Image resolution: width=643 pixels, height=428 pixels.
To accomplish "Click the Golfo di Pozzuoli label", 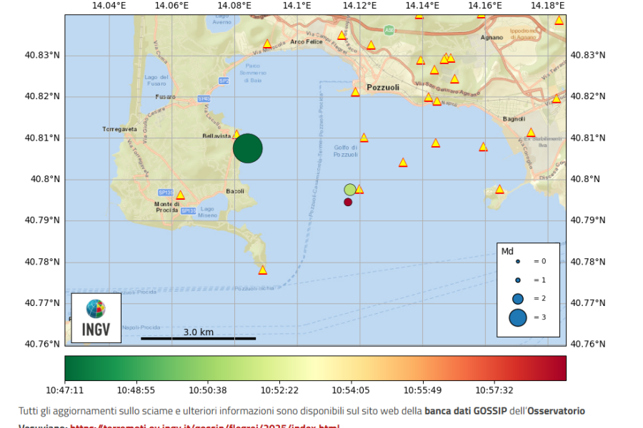I will 346,151.
